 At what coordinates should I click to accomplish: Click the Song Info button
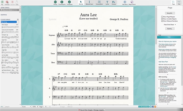pyautogui.click(x=169, y=13)
